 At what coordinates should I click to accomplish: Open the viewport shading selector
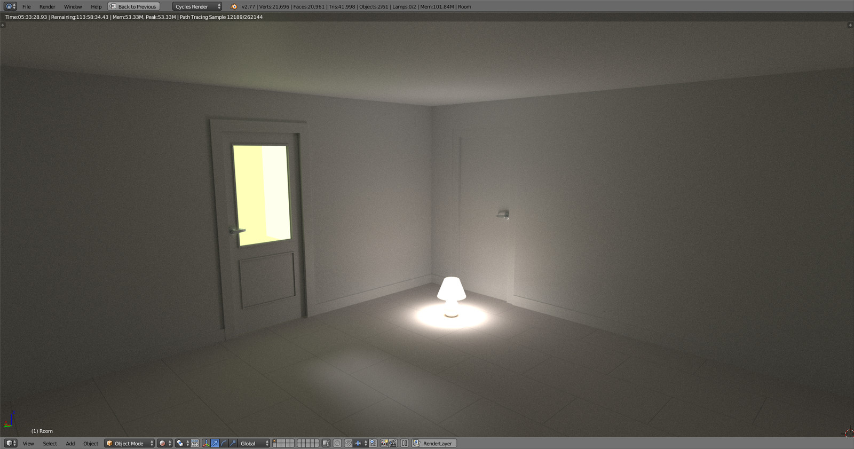coord(165,443)
